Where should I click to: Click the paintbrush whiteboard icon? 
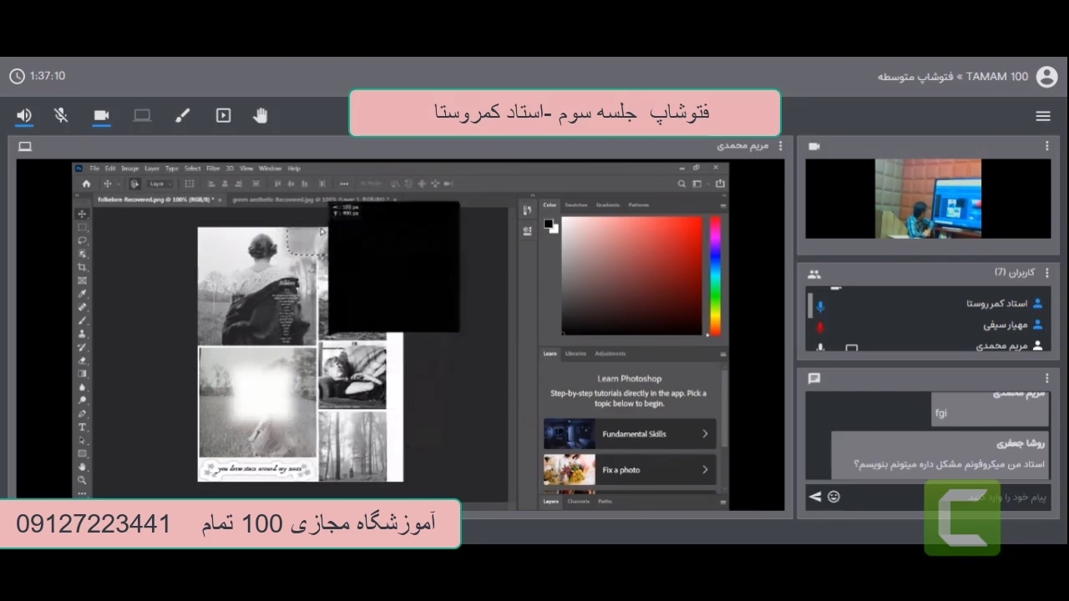(182, 115)
